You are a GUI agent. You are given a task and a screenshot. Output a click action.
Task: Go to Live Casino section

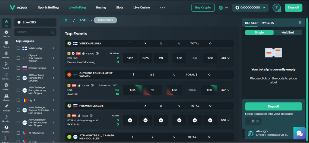142,8
